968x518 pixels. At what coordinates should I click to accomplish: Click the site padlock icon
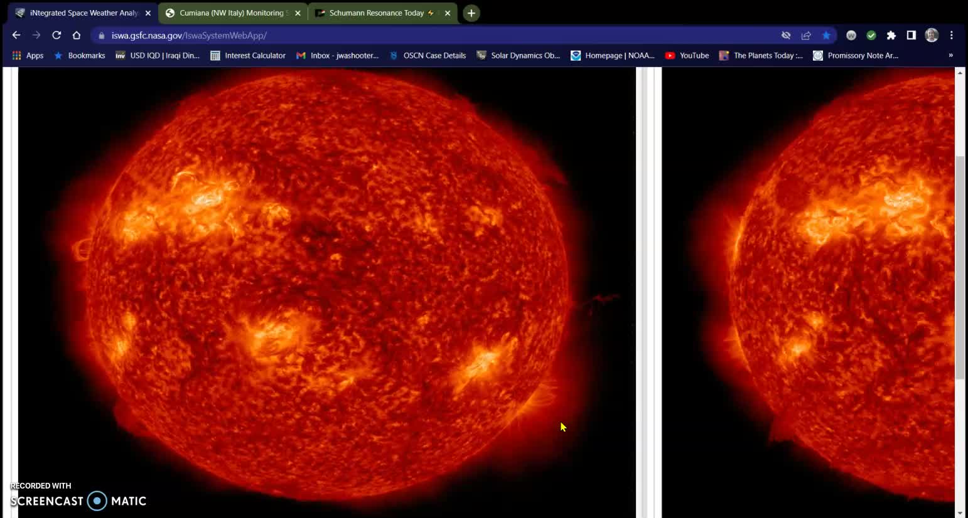102,36
